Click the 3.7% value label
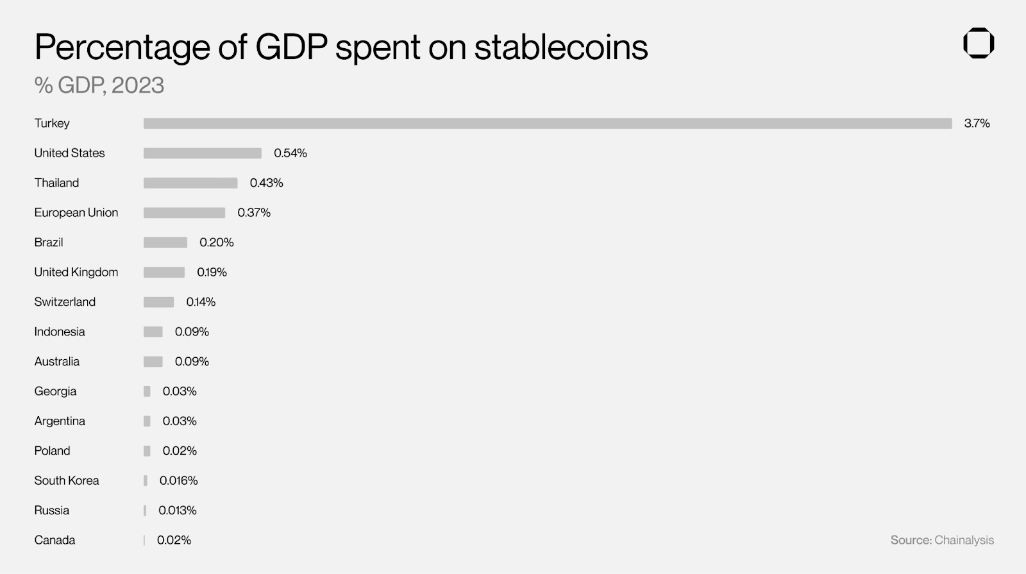Viewport: 1026px width, 574px height. point(977,123)
